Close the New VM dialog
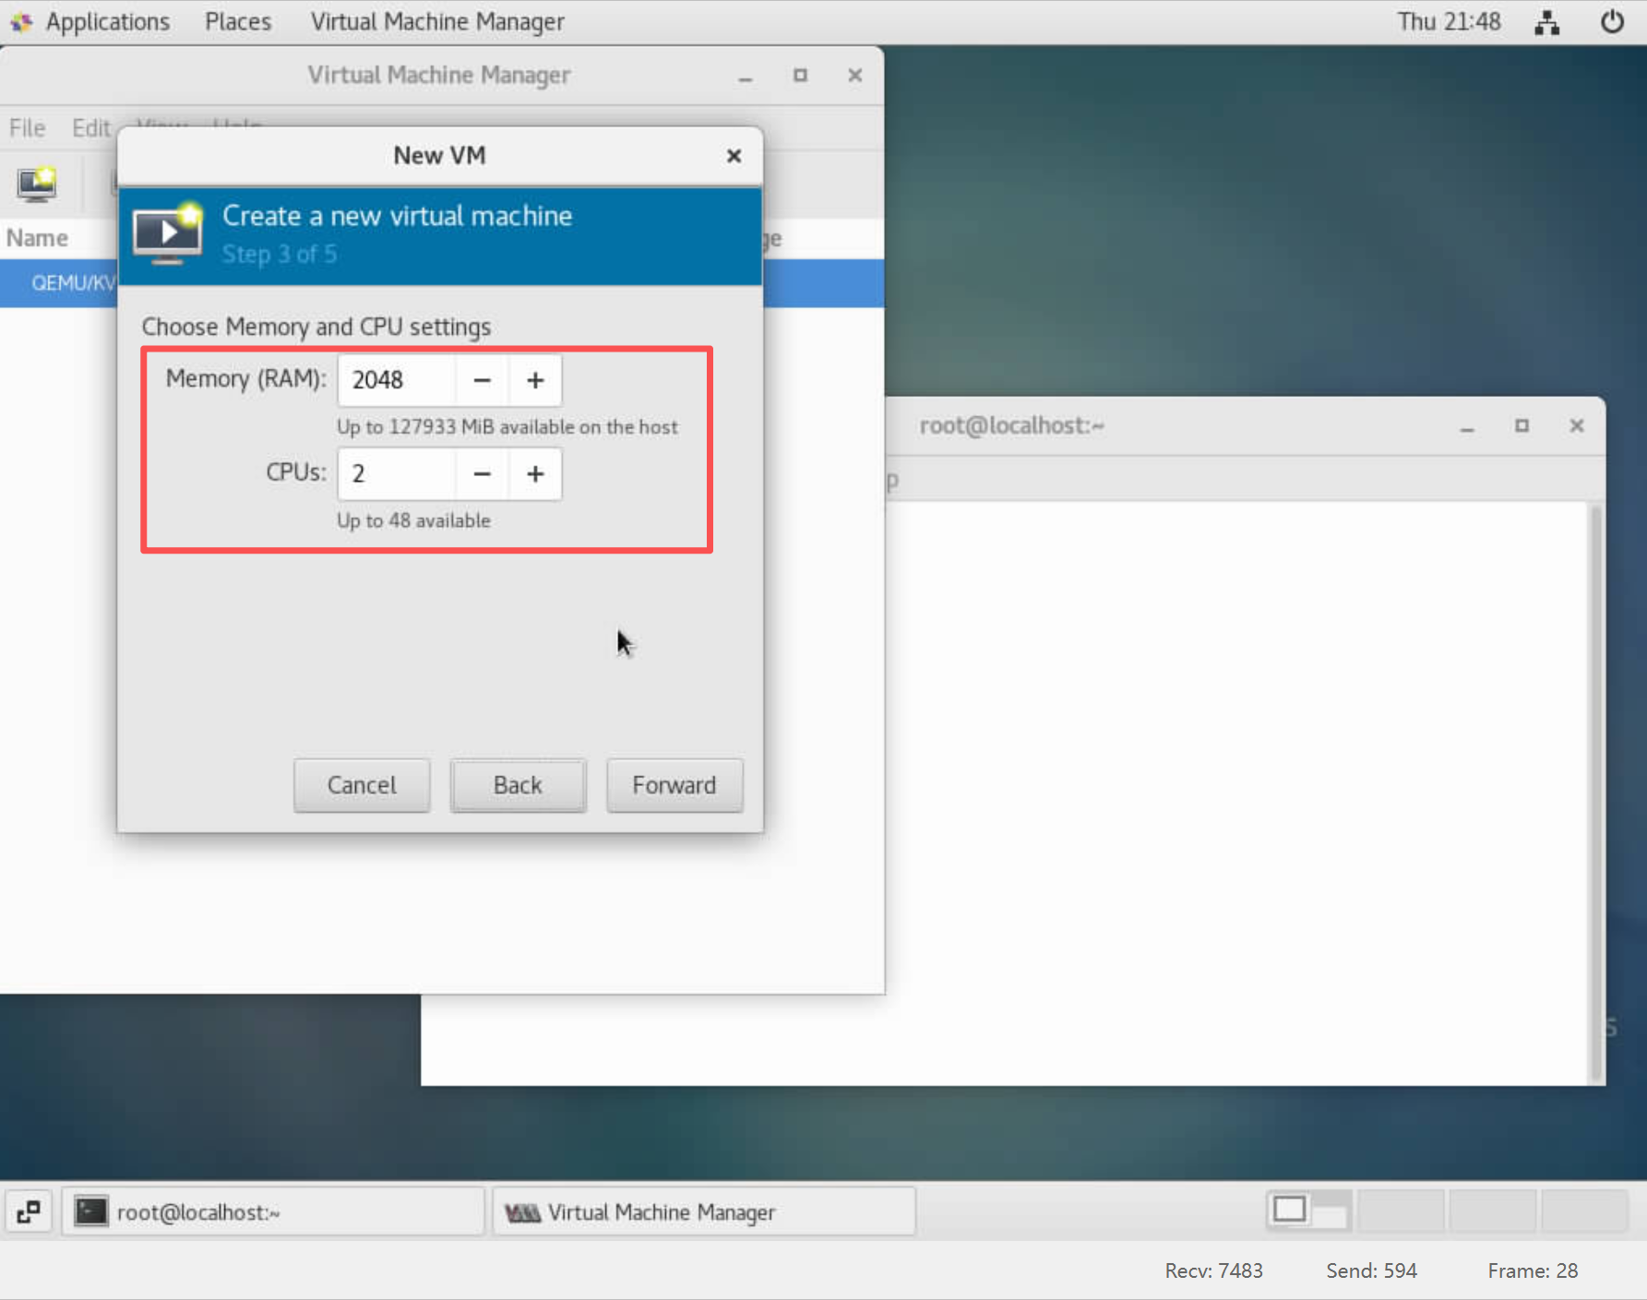Screen dimensions: 1647x1300 [734, 156]
